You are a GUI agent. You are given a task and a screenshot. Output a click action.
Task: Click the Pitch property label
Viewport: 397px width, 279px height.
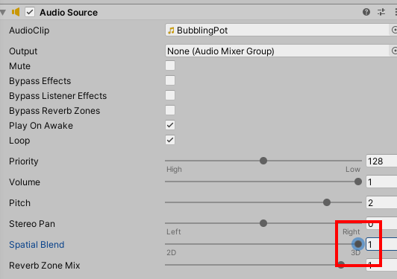pos(19,203)
